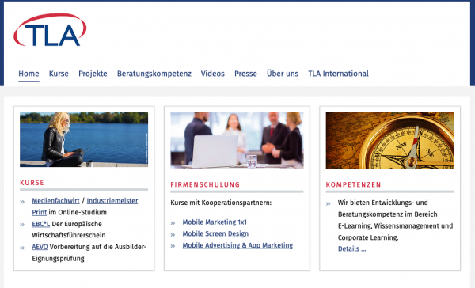Open the Home menu item
Image resolution: width=475 pixels, height=288 pixels.
[28, 74]
